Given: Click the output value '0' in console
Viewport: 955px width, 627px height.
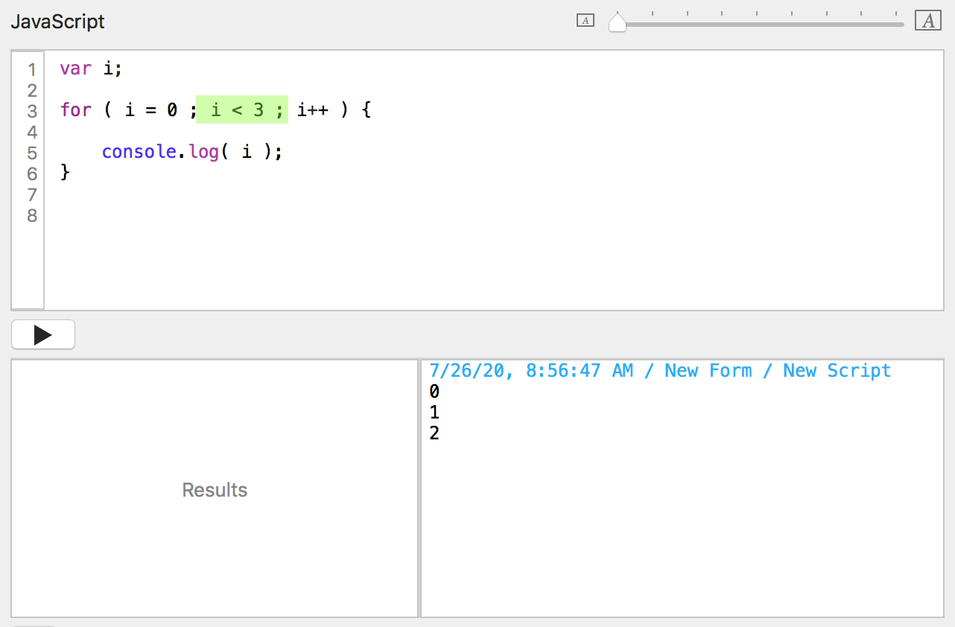Looking at the screenshot, I should pos(434,392).
